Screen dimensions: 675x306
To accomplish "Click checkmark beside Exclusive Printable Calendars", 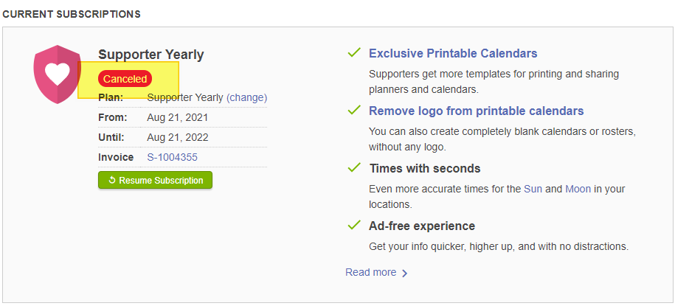I will pos(354,53).
